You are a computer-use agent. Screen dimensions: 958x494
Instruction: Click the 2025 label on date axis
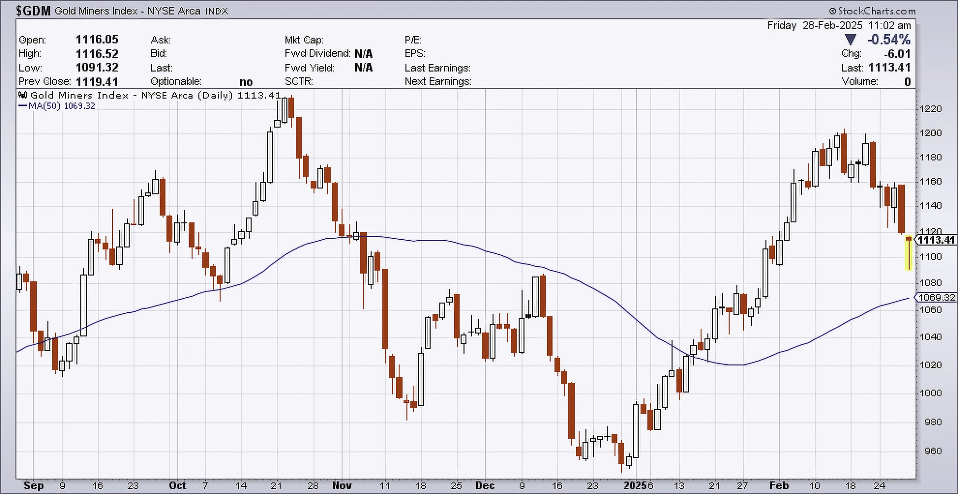635,486
